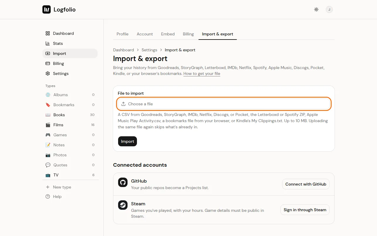Click the Bookmarks emoji icon

click(48, 105)
